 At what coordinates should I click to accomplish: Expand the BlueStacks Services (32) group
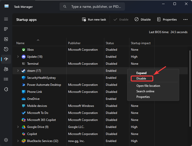coord(18,141)
